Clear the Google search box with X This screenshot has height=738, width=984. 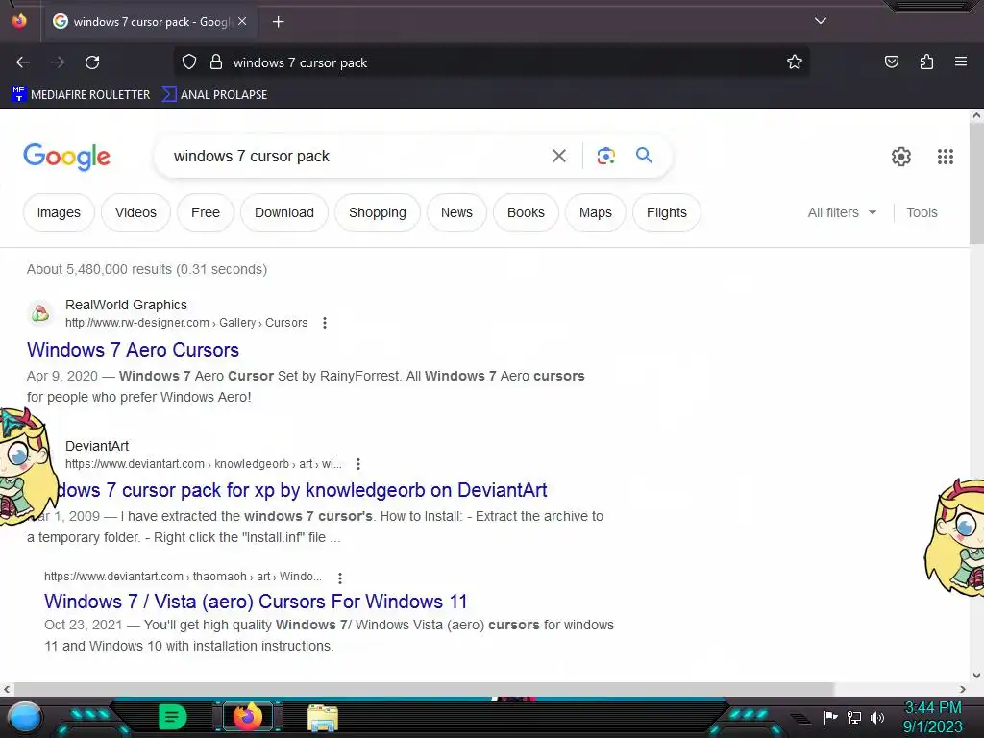(558, 156)
